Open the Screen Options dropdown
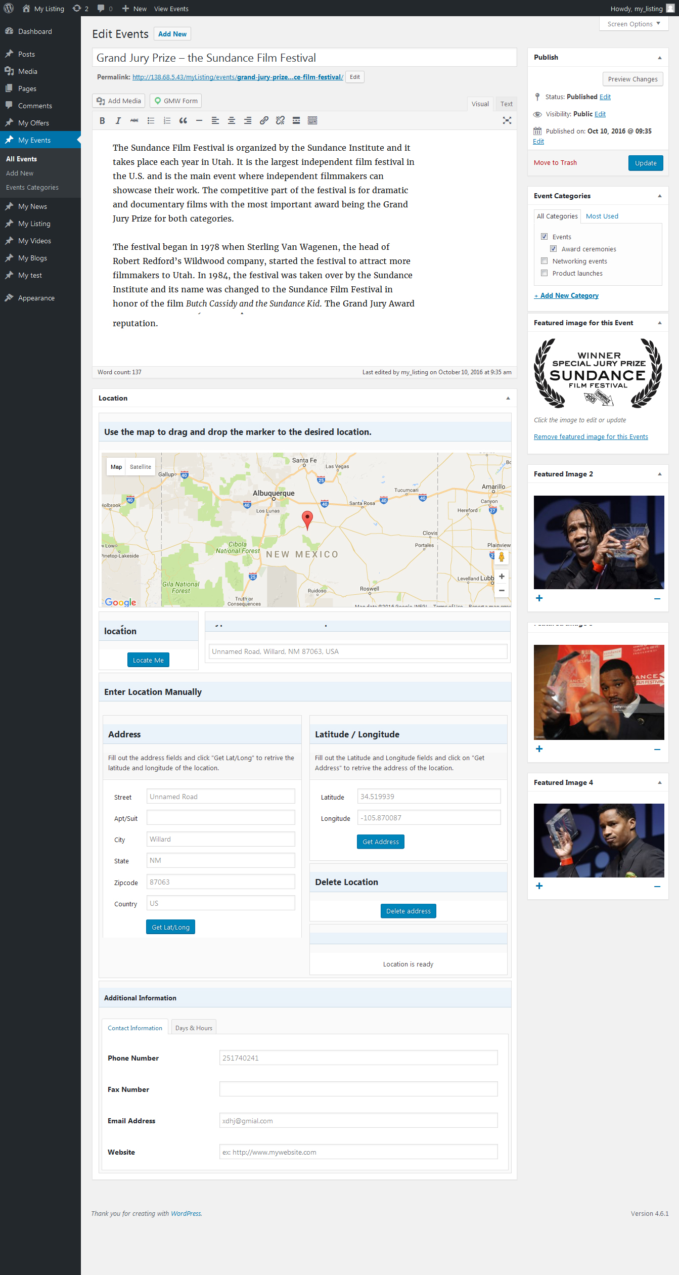The height and width of the screenshot is (1275, 679). [x=634, y=24]
